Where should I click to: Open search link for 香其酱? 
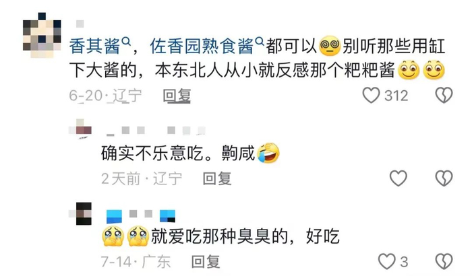(x=100, y=46)
